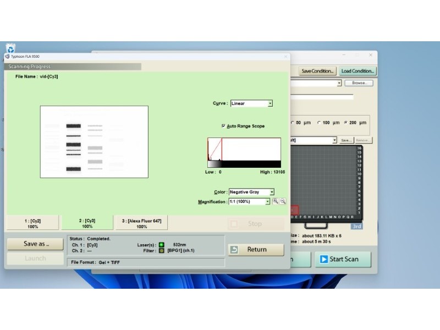Click the Save Condition... button
The width and height of the screenshot is (440, 330).
pyautogui.click(x=317, y=71)
